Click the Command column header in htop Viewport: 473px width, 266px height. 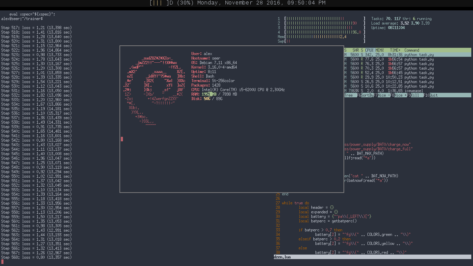tap(412, 50)
